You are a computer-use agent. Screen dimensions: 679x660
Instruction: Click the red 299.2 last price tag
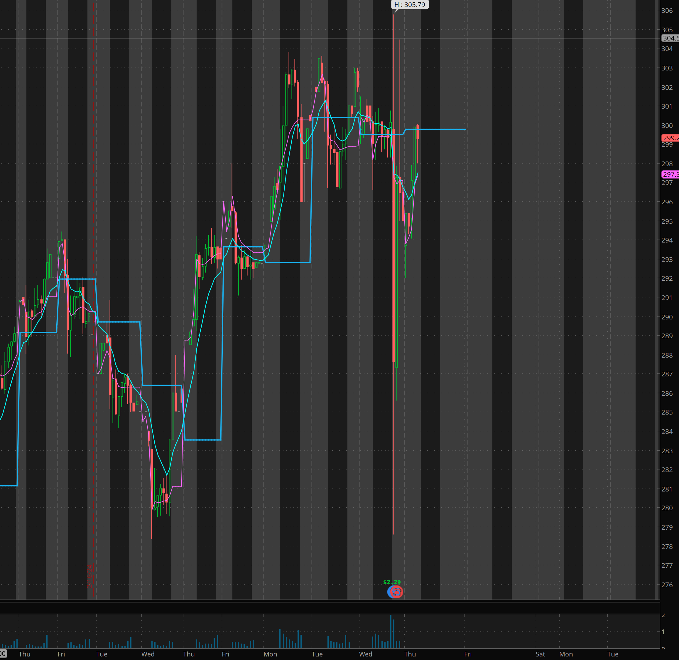tap(670, 138)
